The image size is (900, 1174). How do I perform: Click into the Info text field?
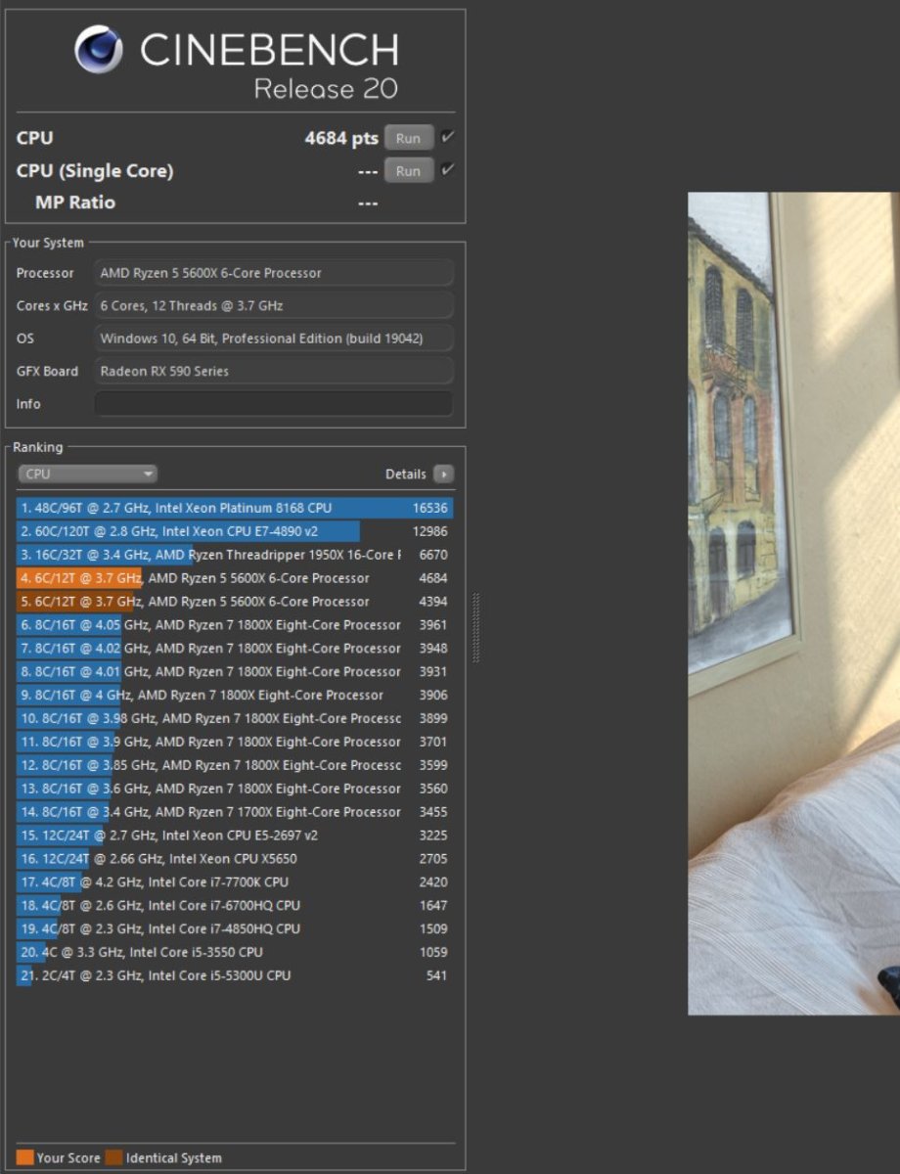pyautogui.click(x=274, y=404)
